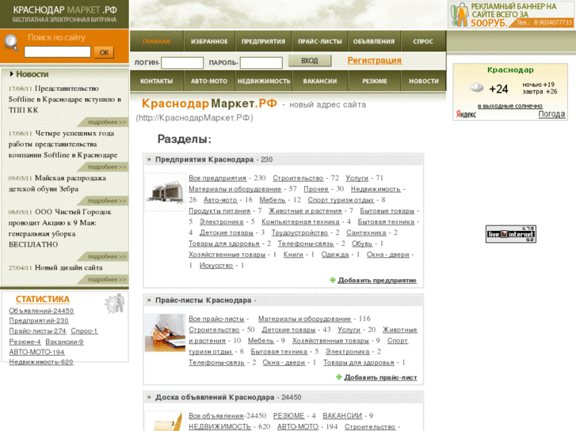The width and height of the screenshot is (576, 431).
Task: Open the Все предприятия link
Action: (x=217, y=178)
